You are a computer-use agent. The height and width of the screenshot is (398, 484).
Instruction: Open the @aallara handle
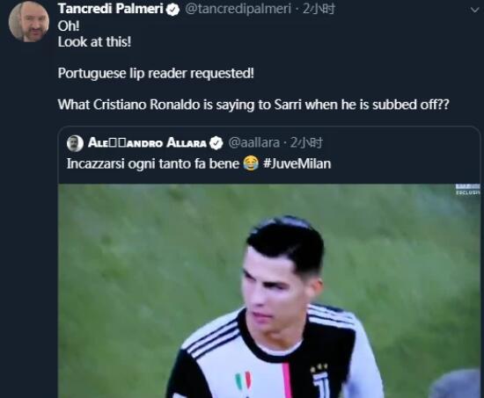coord(254,143)
